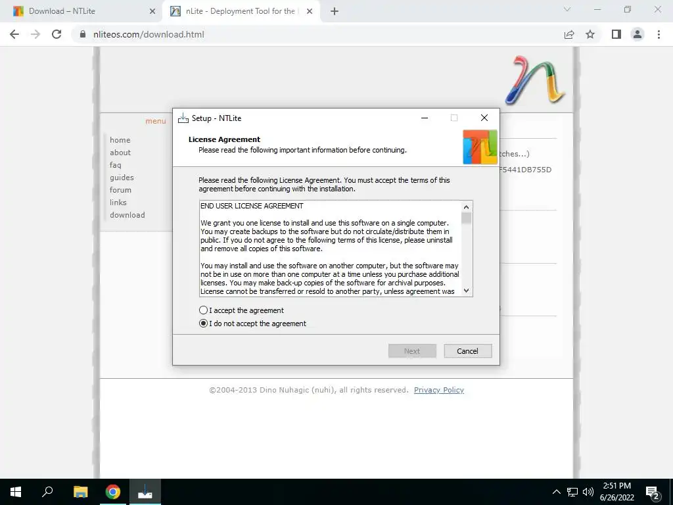The image size is (673, 505).
Task: Open the forum link in nLite menu
Action: (x=120, y=190)
